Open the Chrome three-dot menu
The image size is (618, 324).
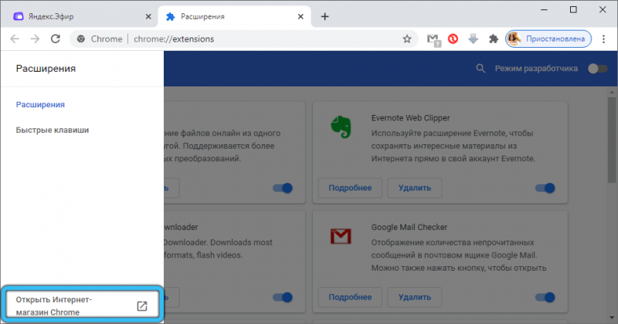(x=603, y=39)
